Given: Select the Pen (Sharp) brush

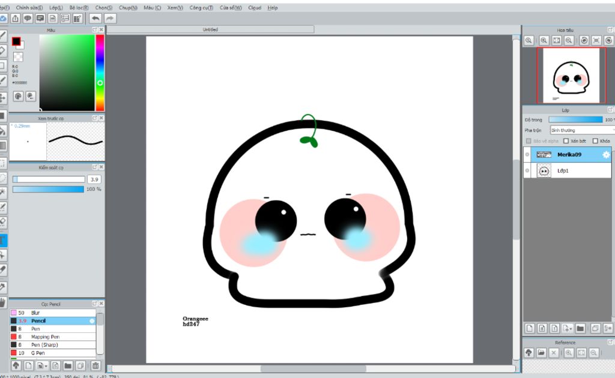Looking at the screenshot, I should pos(53,345).
